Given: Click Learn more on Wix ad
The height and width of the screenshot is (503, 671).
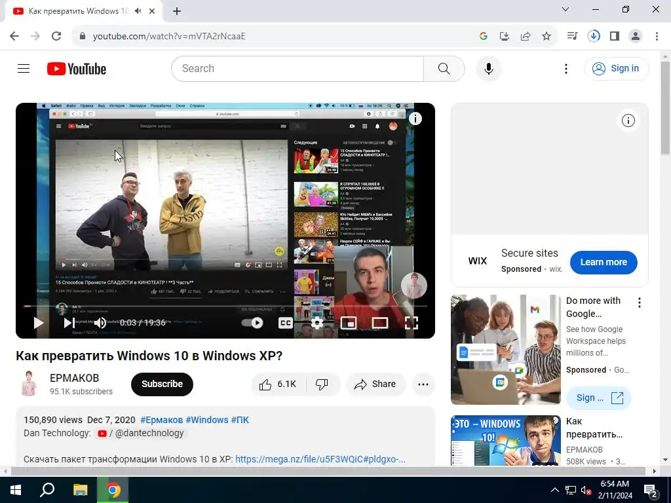Looking at the screenshot, I should pos(604,262).
